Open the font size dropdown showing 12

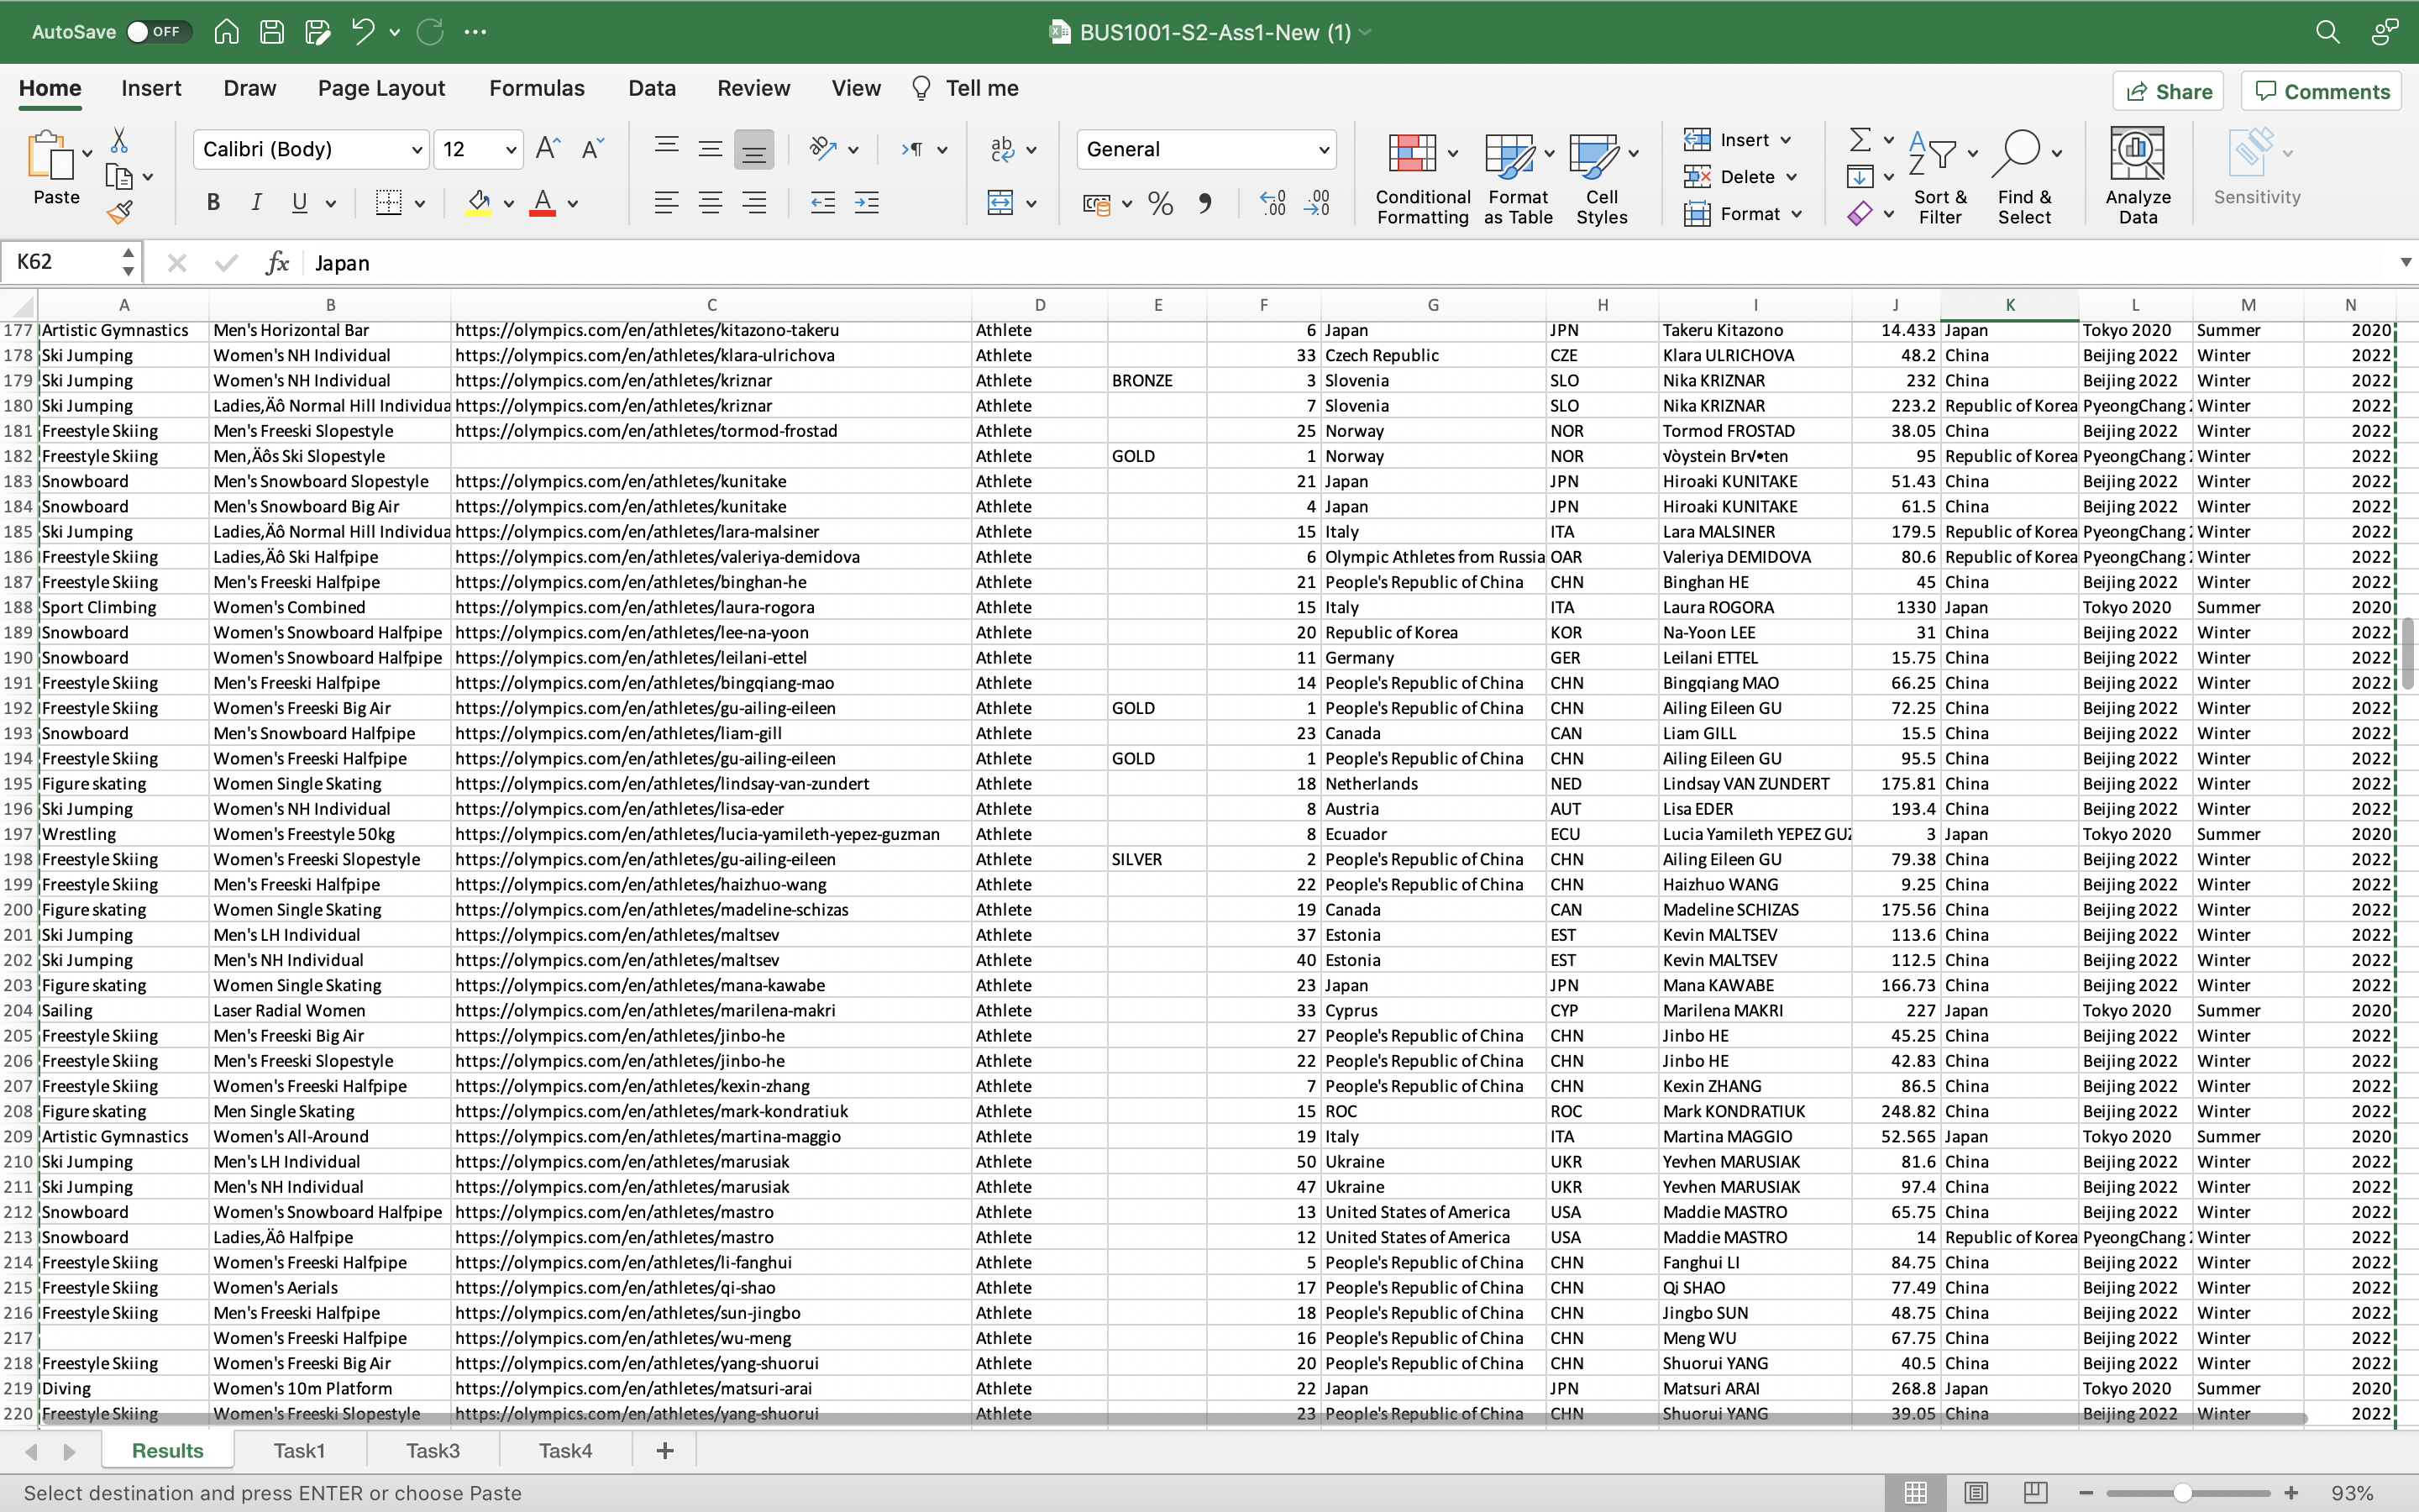(479, 150)
